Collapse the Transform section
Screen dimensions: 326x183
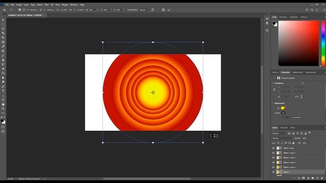pos(273,83)
